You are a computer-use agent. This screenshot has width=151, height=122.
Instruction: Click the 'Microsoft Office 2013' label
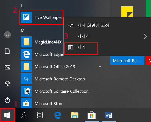point(55,67)
